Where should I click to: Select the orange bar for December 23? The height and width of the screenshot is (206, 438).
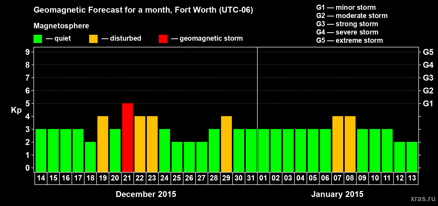pyautogui.click(x=152, y=144)
